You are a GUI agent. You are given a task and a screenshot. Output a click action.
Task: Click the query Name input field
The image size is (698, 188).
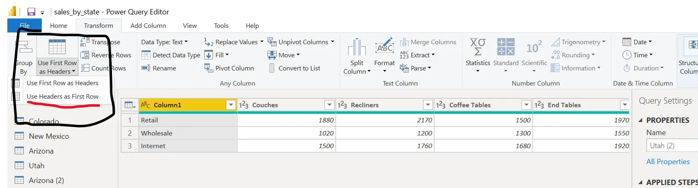(672, 146)
